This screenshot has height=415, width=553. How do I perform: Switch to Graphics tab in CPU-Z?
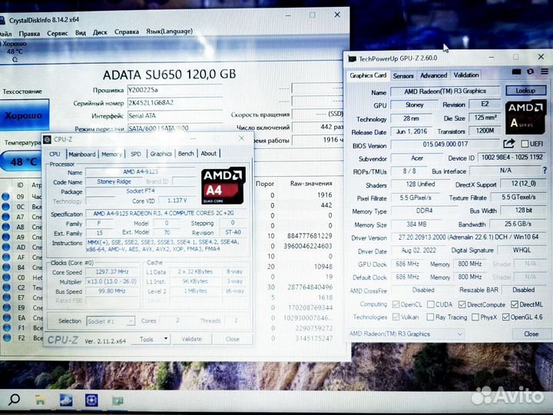[x=161, y=154]
